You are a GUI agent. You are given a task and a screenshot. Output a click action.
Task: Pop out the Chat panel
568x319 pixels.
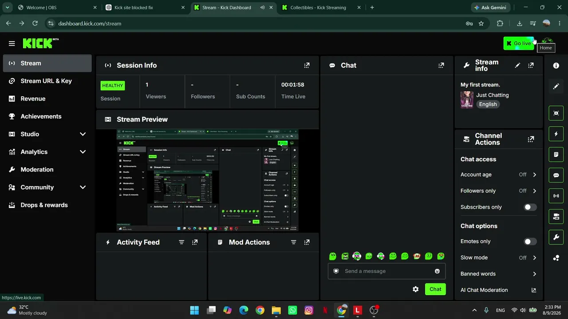(441, 65)
